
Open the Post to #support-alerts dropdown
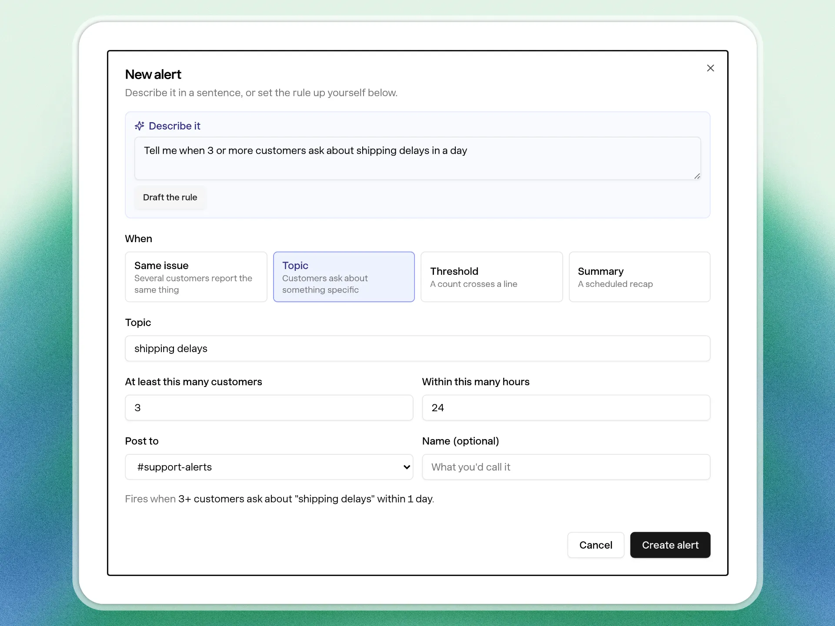click(269, 467)
